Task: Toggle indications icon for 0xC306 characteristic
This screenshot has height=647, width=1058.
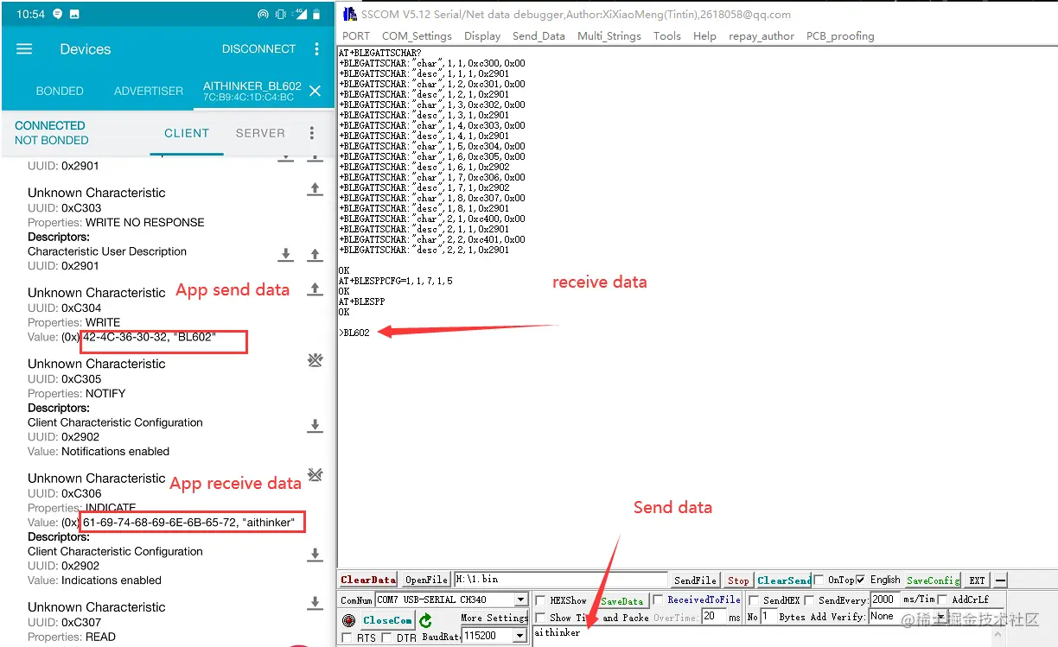Action: 315,475
